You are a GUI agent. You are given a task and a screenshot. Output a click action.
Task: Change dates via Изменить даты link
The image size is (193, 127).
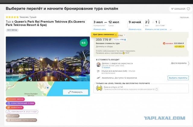pyautogui.click(x=100, y=29)
